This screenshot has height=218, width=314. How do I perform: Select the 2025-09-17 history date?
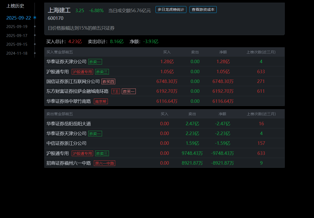click(17, 35)
